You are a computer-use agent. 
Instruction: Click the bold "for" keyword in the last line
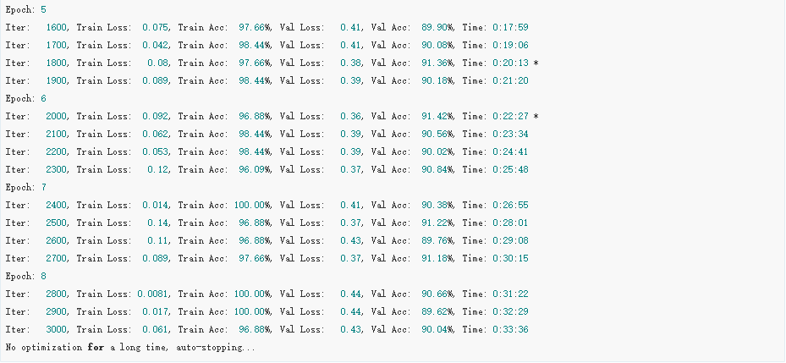point(96,347)
